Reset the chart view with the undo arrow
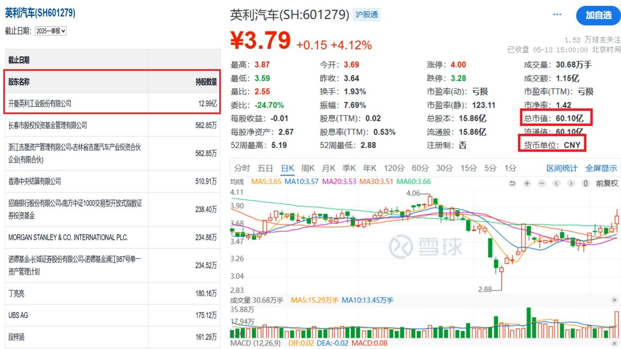This screenshot has width=621, height=349. pos(512,183)
